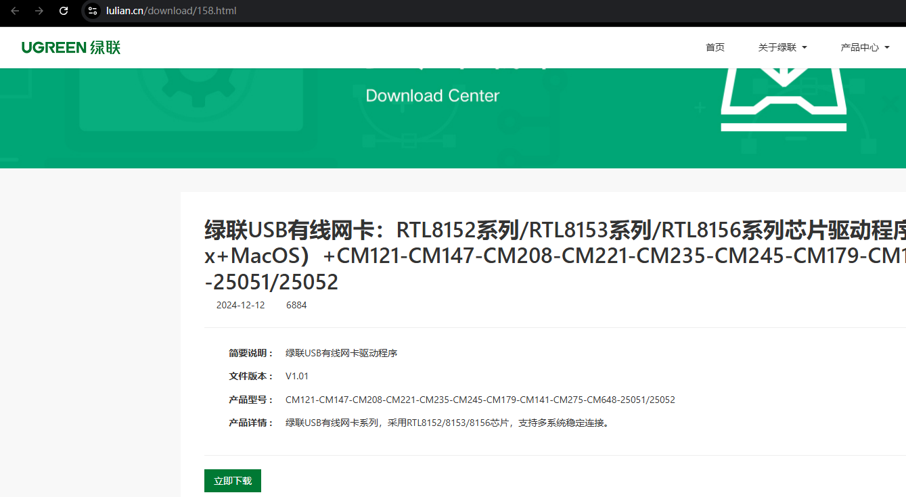Viewport: 906px width, 497px height.
Task: Click the browser back arrow
Action: (15, 11)
